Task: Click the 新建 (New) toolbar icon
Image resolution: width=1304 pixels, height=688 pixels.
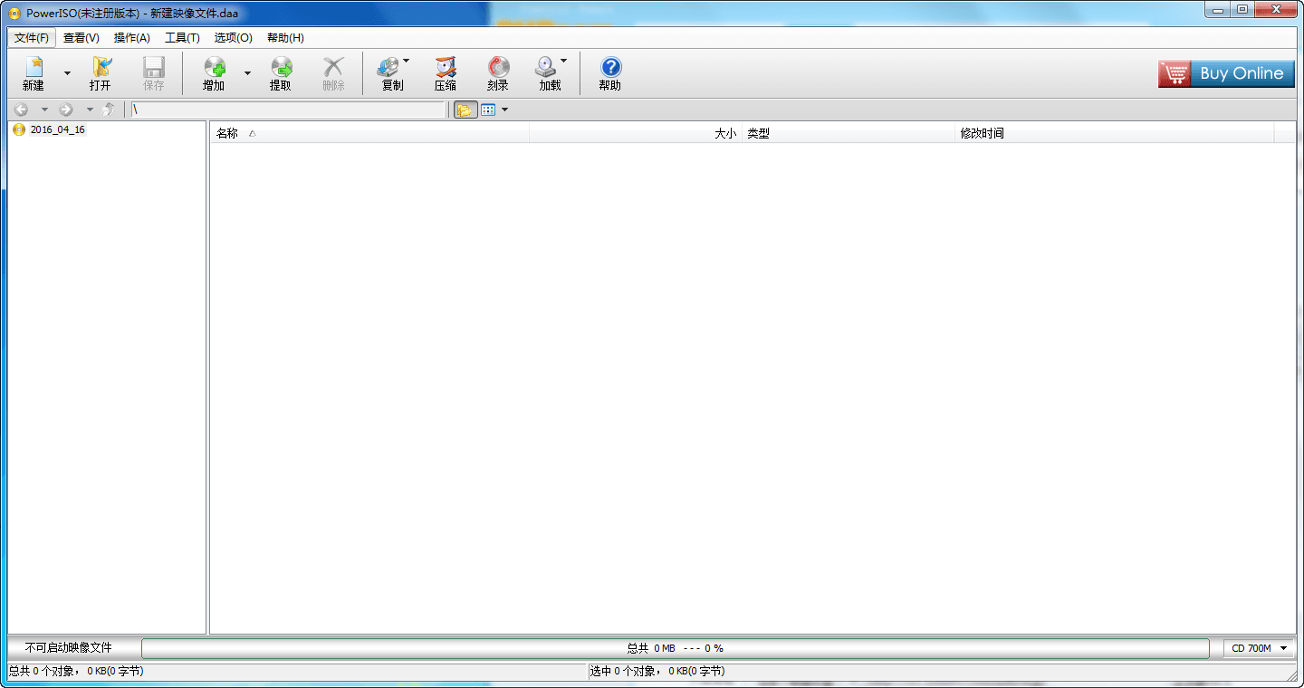Action: click(x=34, y=73)
